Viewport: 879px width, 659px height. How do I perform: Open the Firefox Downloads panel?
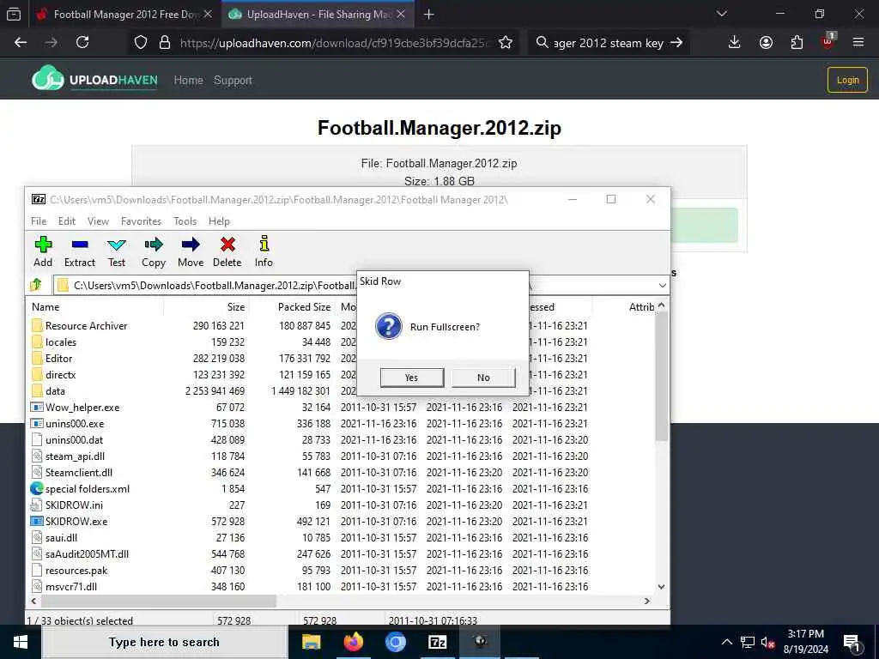click(x=735, y=42)
